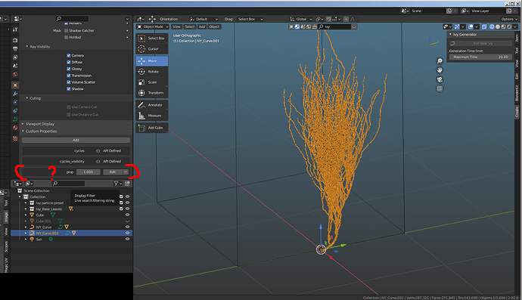Select the Annotate tool
The height and width of the screenshot is (300, 522).
(x=152, y=105)
